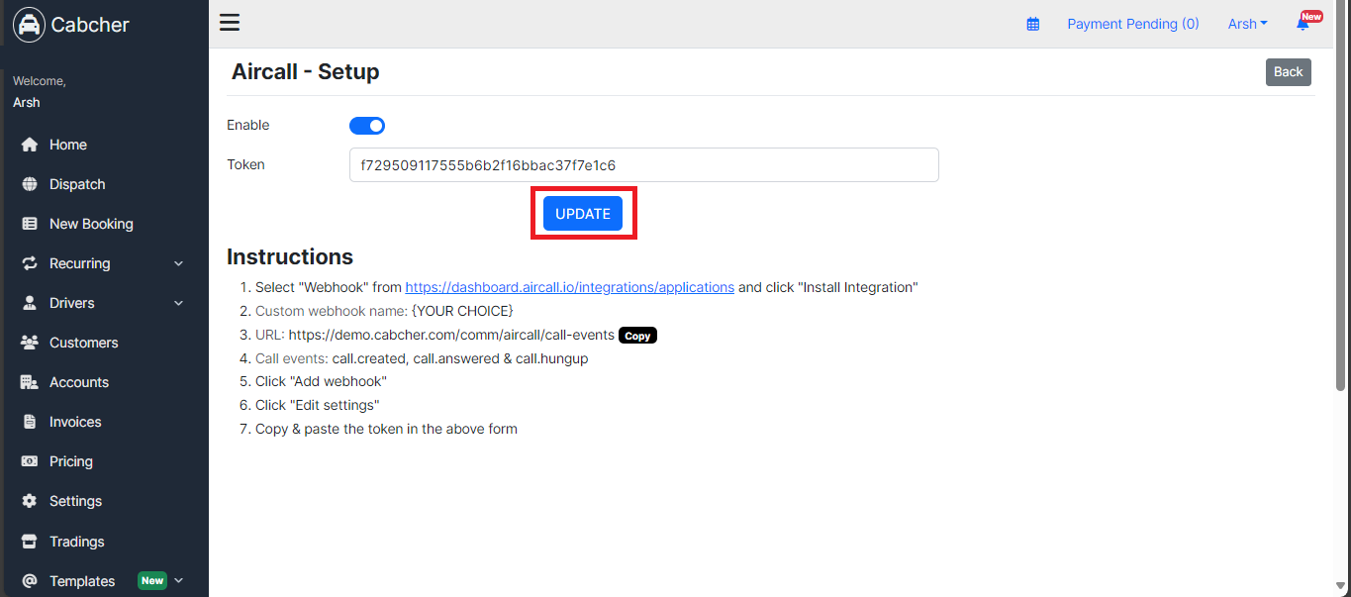
Task: Expand the Drivers submenu chevron
Action: click(179, 303)
